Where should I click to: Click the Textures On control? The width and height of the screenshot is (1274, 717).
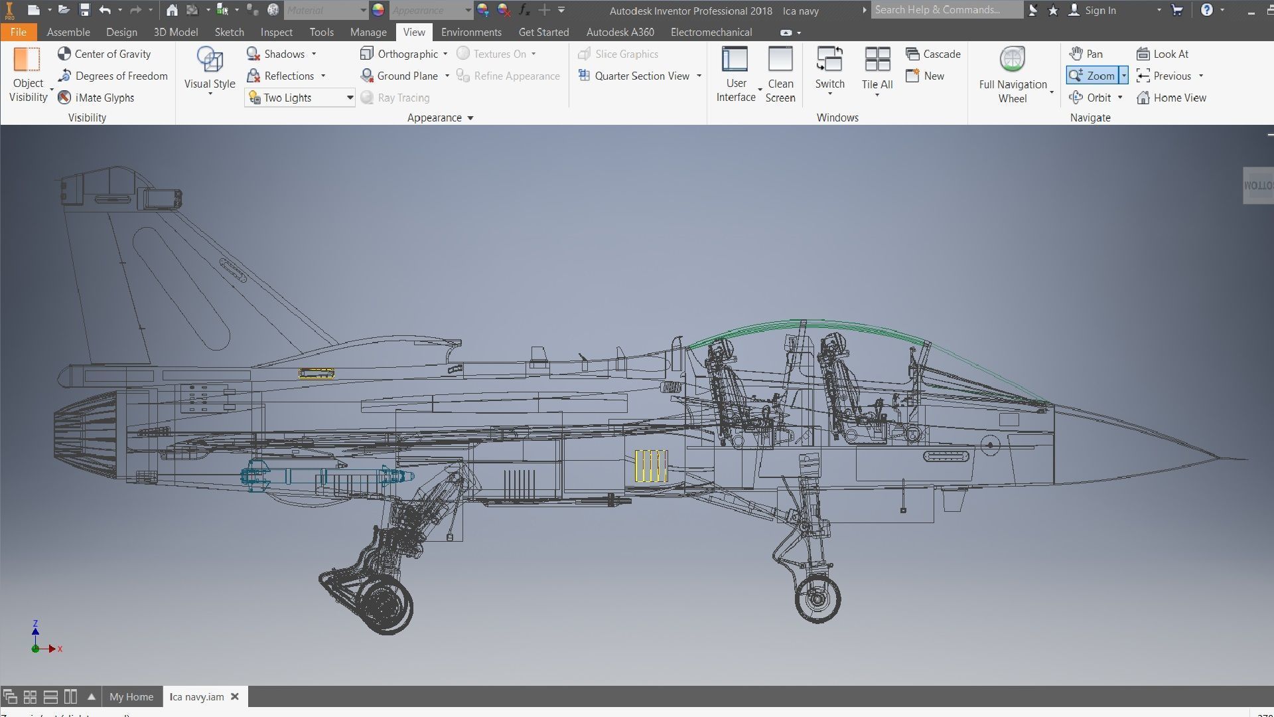point(492,54)
